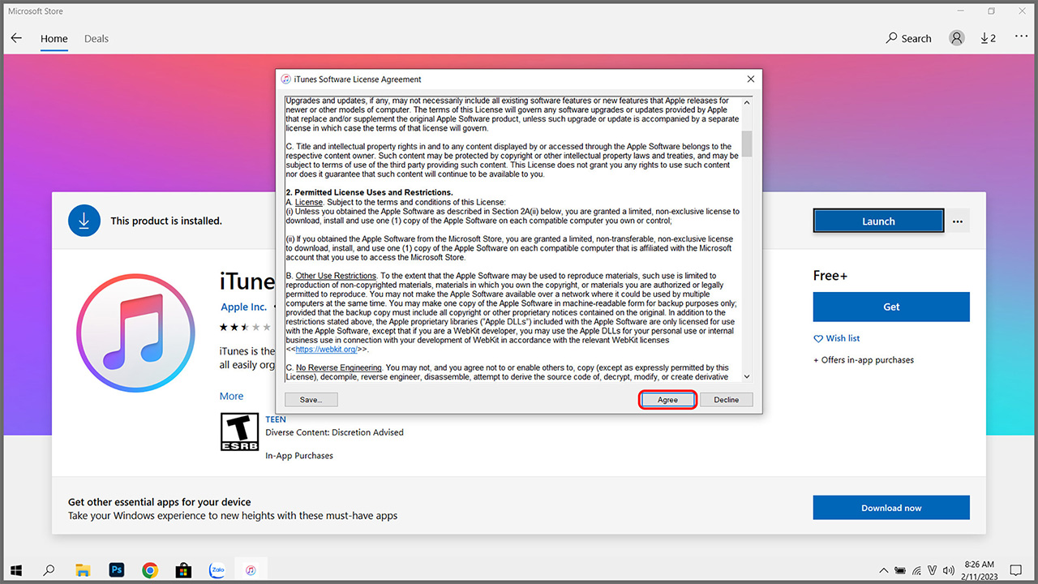Open the Apple Inc. publisher link
This screenshot has width=1038, height=584.
(244, 307)
